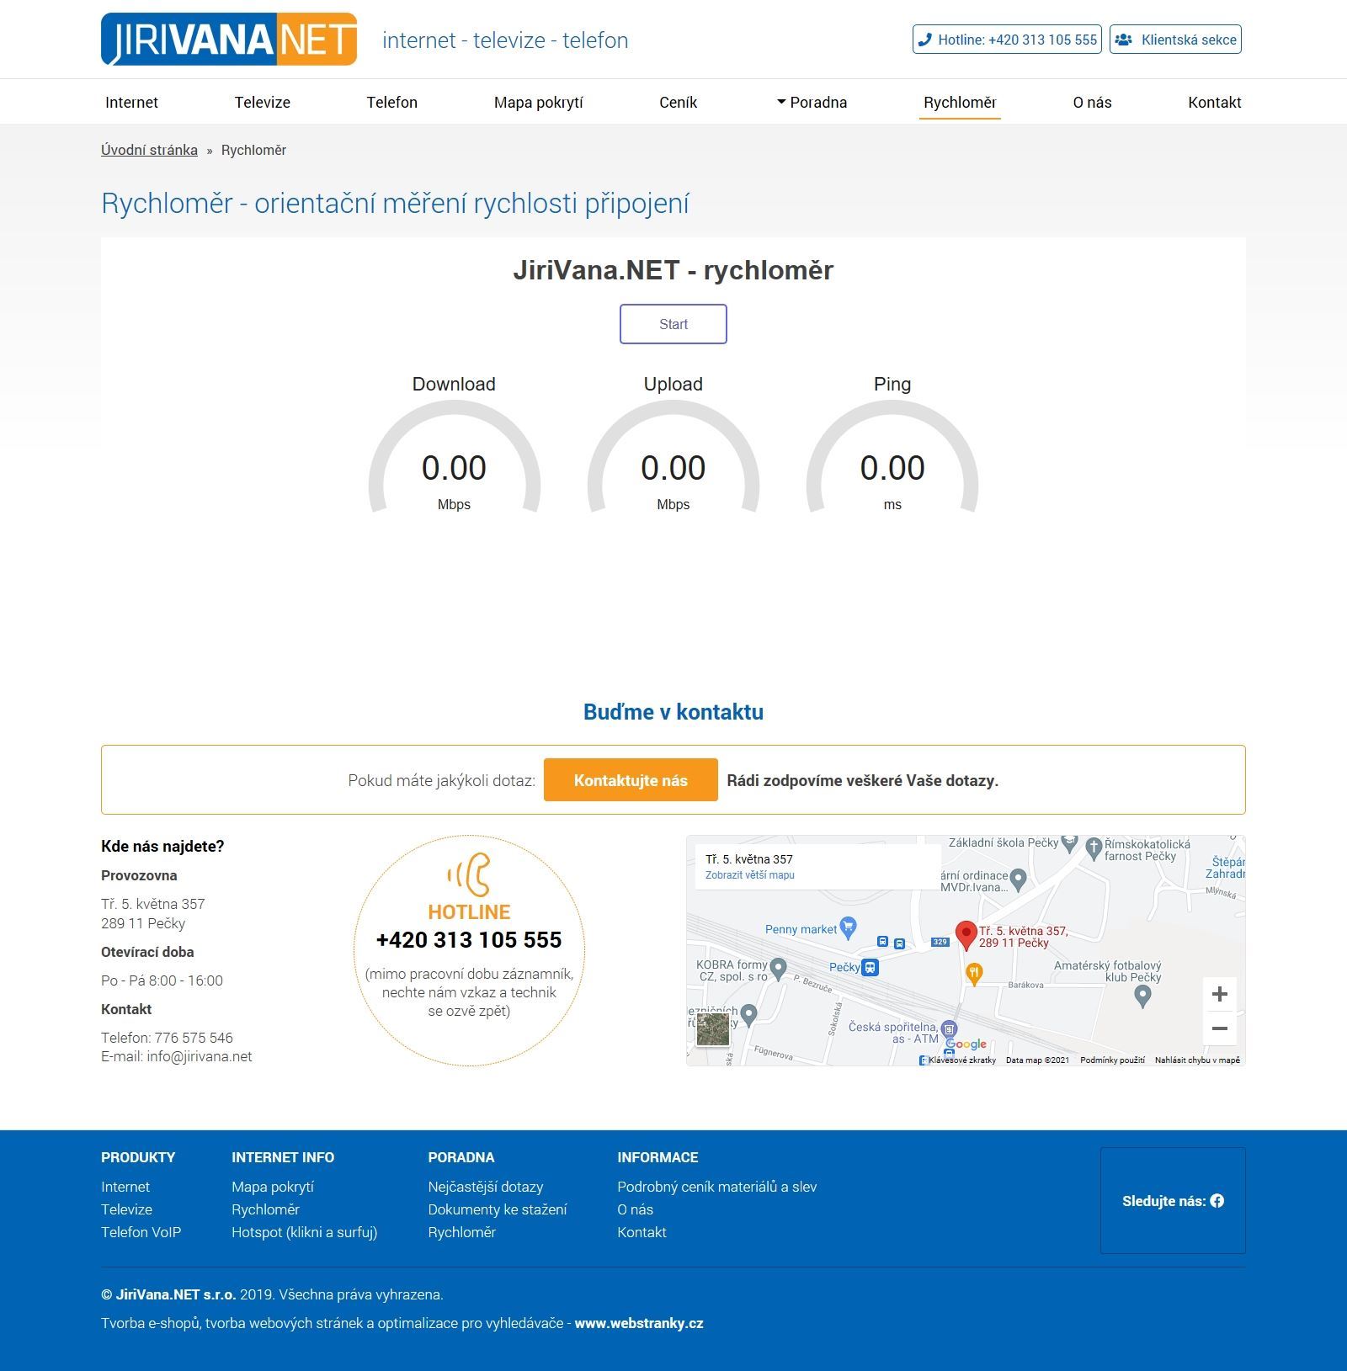This screenshot has width=1347, height=1371.
Task: Open Rychloměr link under Internet info
Action: [x=265, y=1209]
